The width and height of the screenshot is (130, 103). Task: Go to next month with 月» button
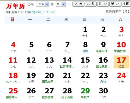(103, 4)
